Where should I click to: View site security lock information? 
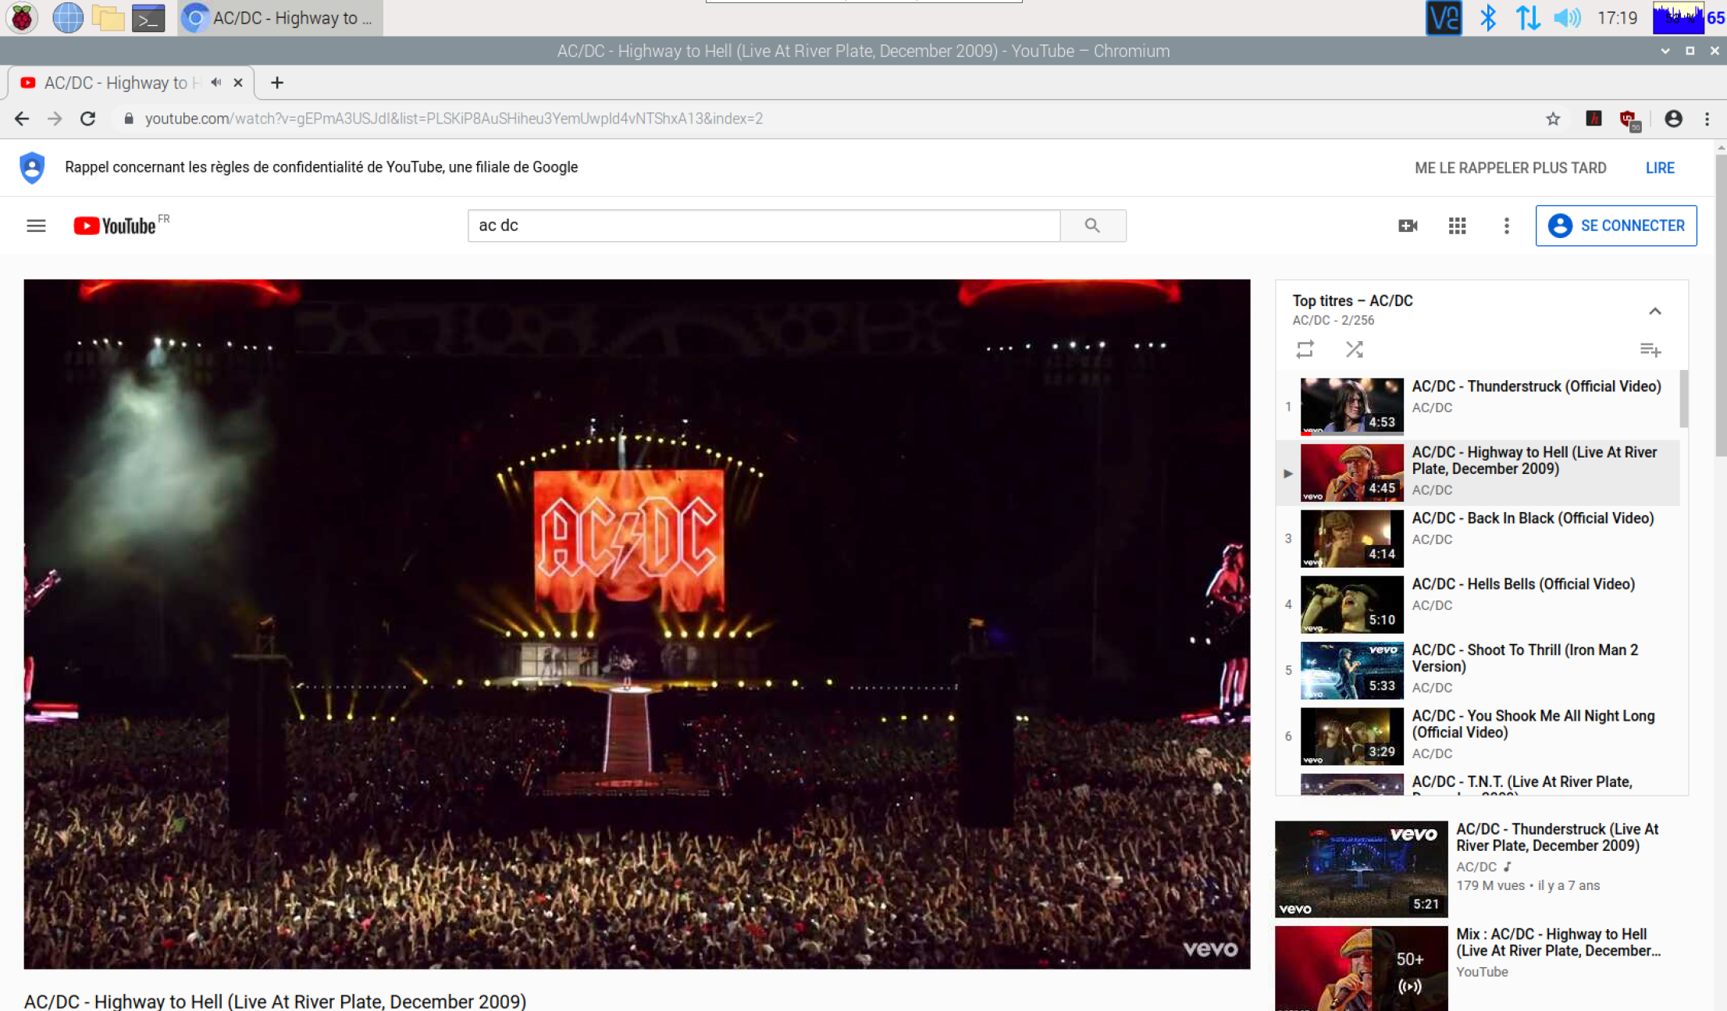coord(129,119)
